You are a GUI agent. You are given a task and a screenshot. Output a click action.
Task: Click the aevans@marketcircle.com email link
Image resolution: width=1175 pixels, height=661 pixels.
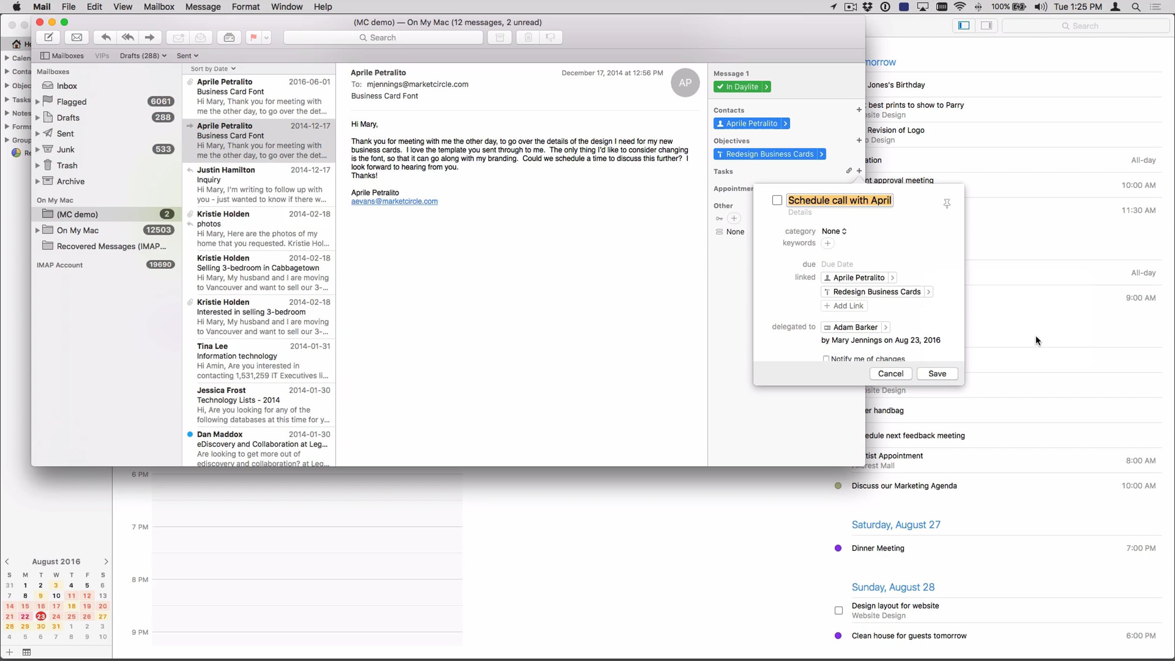(394, 201)
